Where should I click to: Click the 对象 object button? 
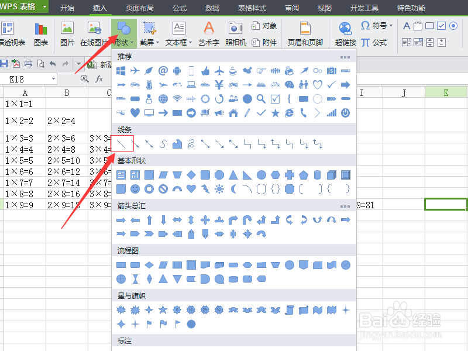pyautogui.click(x=264, y=26)
